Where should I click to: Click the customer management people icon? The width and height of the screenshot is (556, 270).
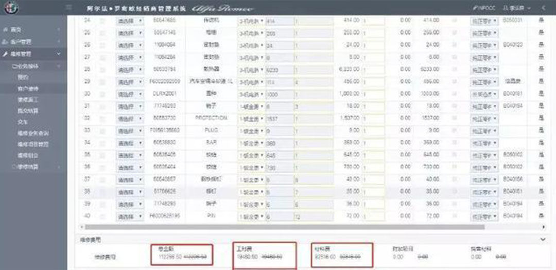(5, 42)
